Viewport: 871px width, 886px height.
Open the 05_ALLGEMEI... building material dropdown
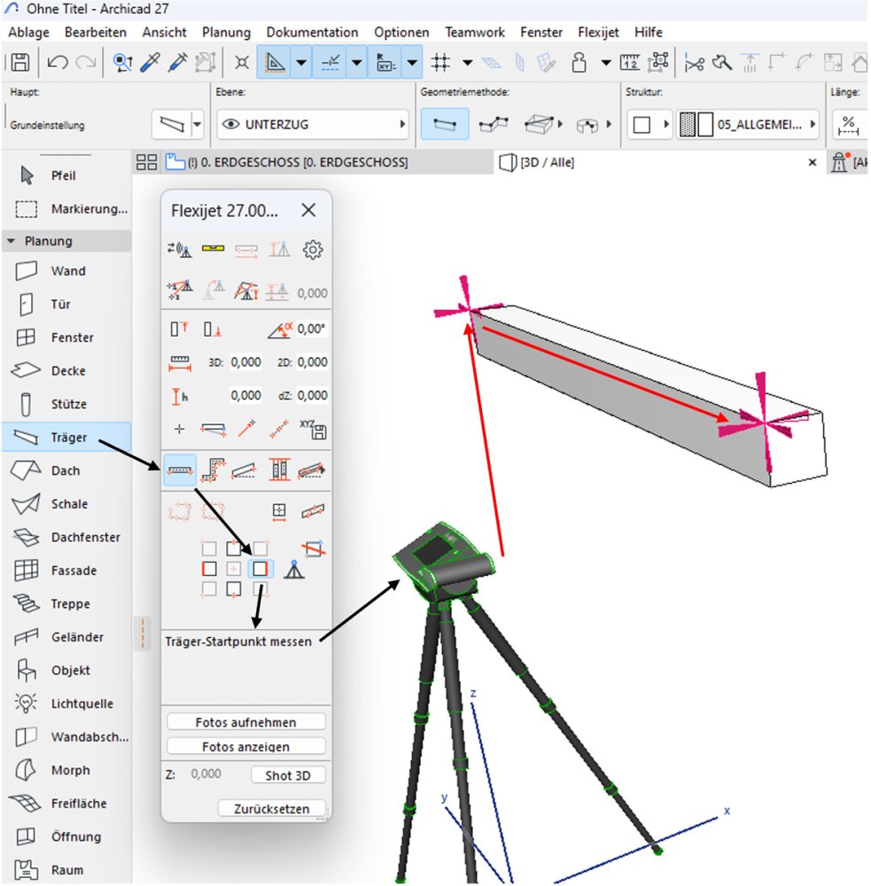(749, 124)
